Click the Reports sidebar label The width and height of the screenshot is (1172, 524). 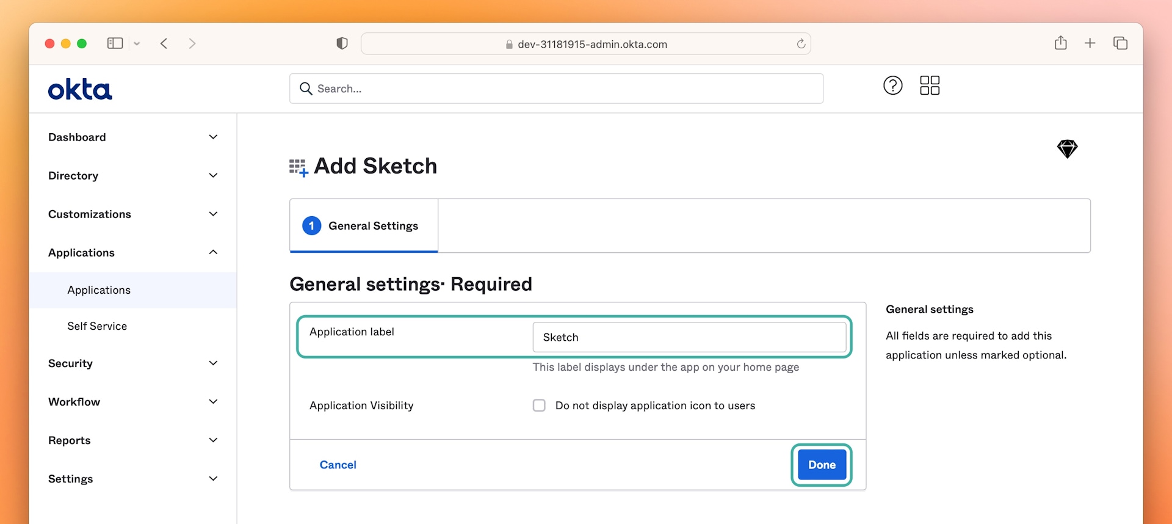pos(69,440)
